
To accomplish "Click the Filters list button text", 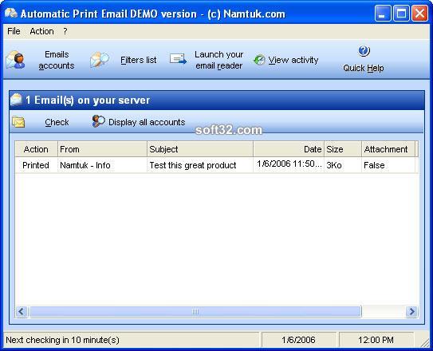I will tap(139, 60).
